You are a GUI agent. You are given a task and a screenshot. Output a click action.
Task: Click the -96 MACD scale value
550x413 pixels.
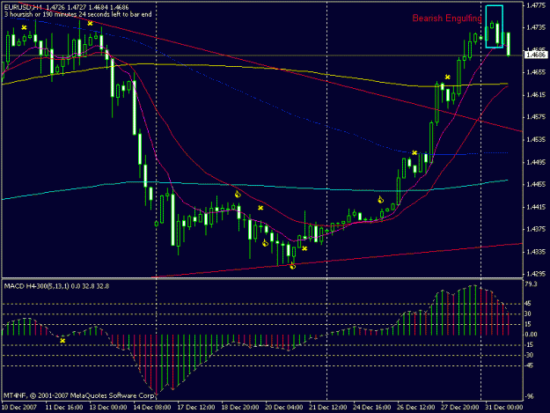pyautogui.click(x=529, y=396)
